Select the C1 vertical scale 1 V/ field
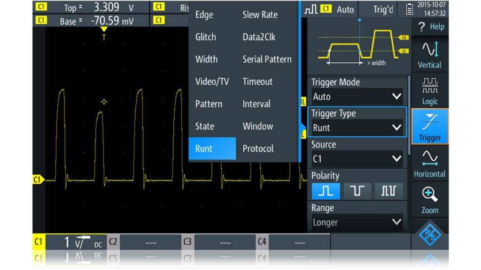The image size is (481, 270). point(77,242)
